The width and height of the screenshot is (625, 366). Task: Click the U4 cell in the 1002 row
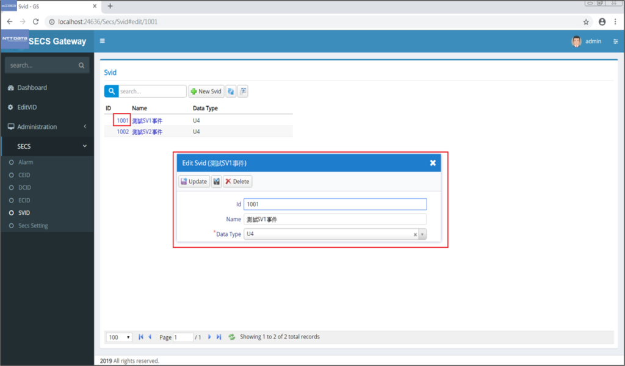point(197,131)
